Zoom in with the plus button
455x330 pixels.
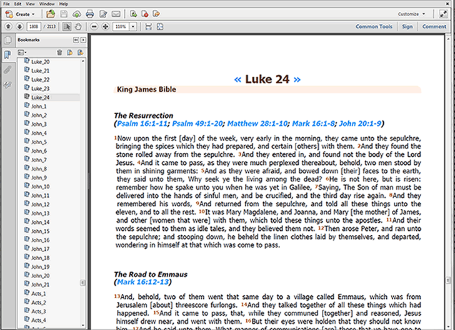coord(106,27)
